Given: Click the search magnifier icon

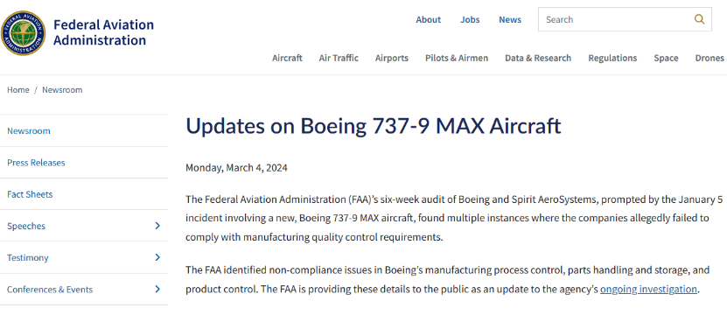Looking at the screenshot, I should (x=699, y=19).
